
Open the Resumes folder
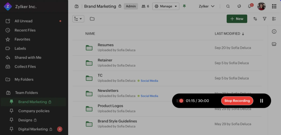(x=106, y=45)
